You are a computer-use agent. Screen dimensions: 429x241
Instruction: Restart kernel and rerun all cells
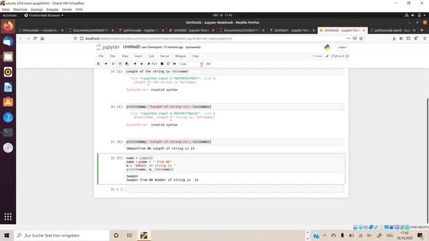(174, 64)
